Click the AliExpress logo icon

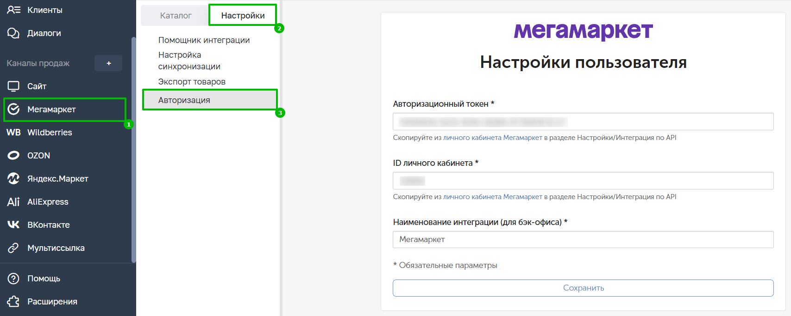coord(13,202)
